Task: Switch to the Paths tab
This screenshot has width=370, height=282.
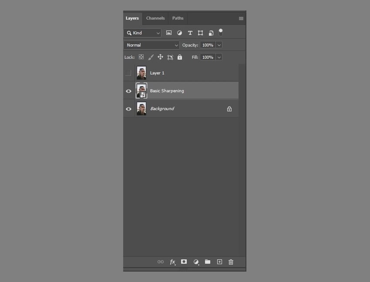Action: pos(178,18)
